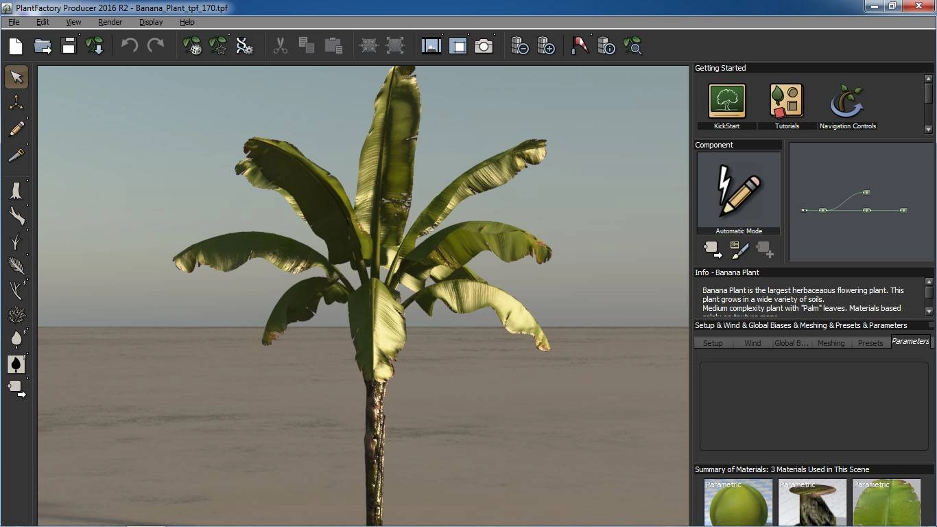937x527 pixels.
Task: Open the File menu
Action: 14,22
